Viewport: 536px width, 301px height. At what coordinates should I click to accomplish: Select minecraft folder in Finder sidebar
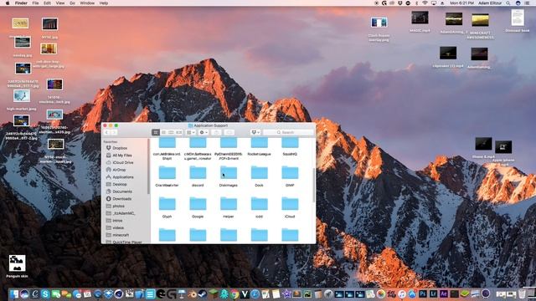117,235
